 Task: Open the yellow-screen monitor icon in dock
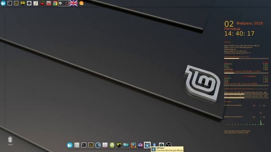119,145
